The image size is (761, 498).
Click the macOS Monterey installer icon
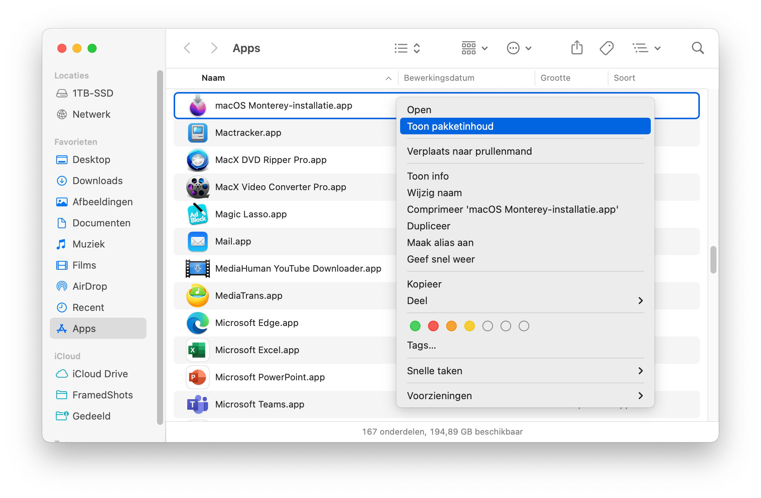coord(197,106)
